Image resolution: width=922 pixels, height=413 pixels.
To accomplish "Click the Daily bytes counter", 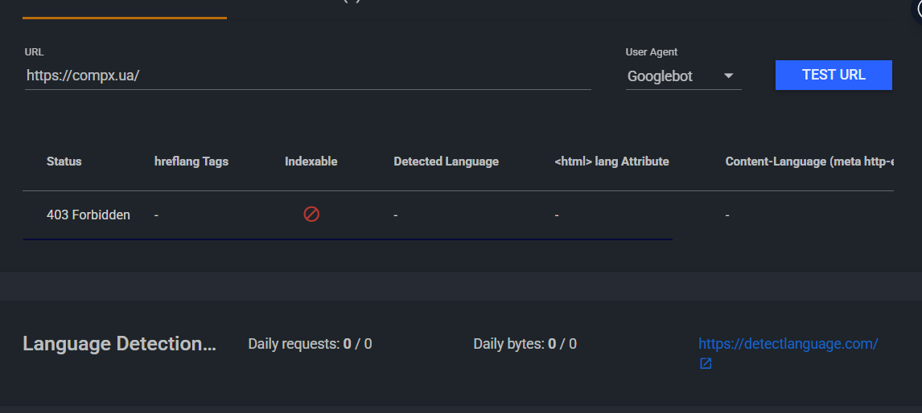I will coord(525,344).
